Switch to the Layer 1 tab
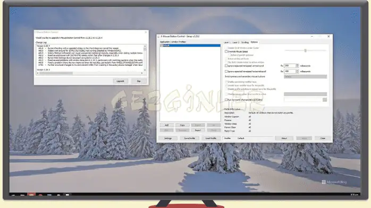371x208 pixels. [x=226, y=42]
